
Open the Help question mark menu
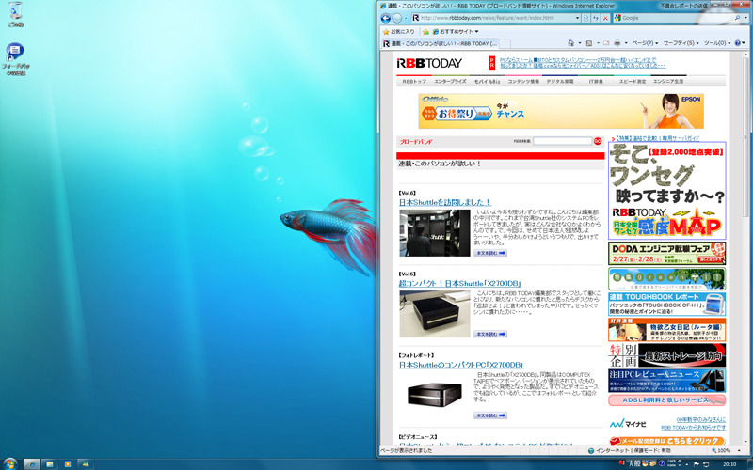click(740, 43)
